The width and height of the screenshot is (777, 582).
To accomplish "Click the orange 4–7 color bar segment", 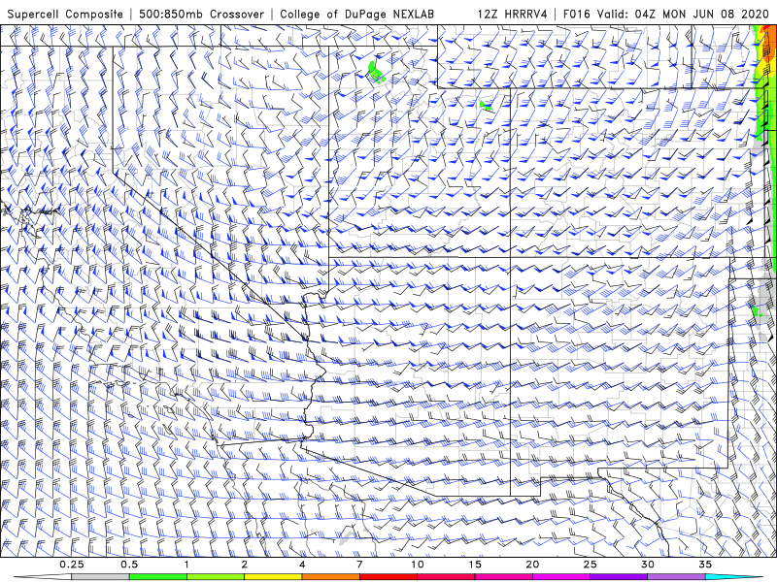I will point(330,577).
